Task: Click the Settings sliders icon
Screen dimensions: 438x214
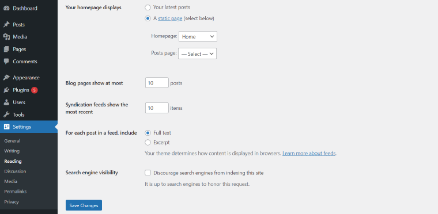Action: click(6, 127)
